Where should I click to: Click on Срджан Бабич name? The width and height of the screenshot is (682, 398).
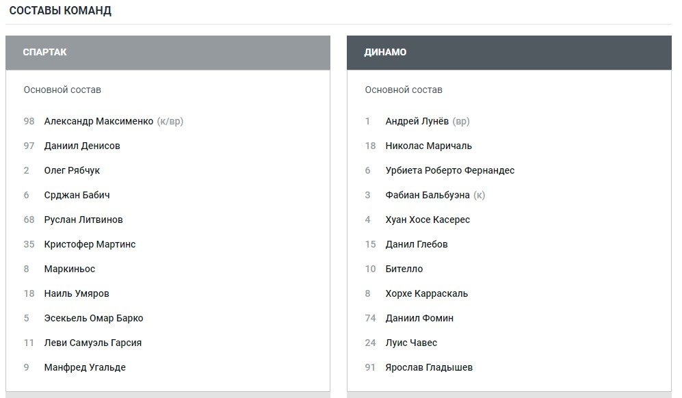(77, 195)
